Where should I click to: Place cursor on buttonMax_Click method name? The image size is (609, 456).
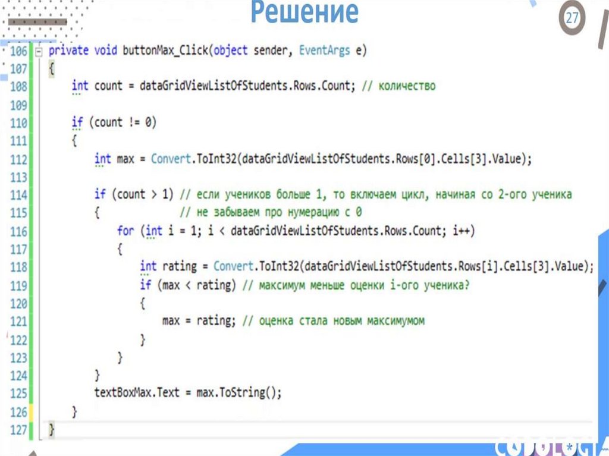point(165,51)
